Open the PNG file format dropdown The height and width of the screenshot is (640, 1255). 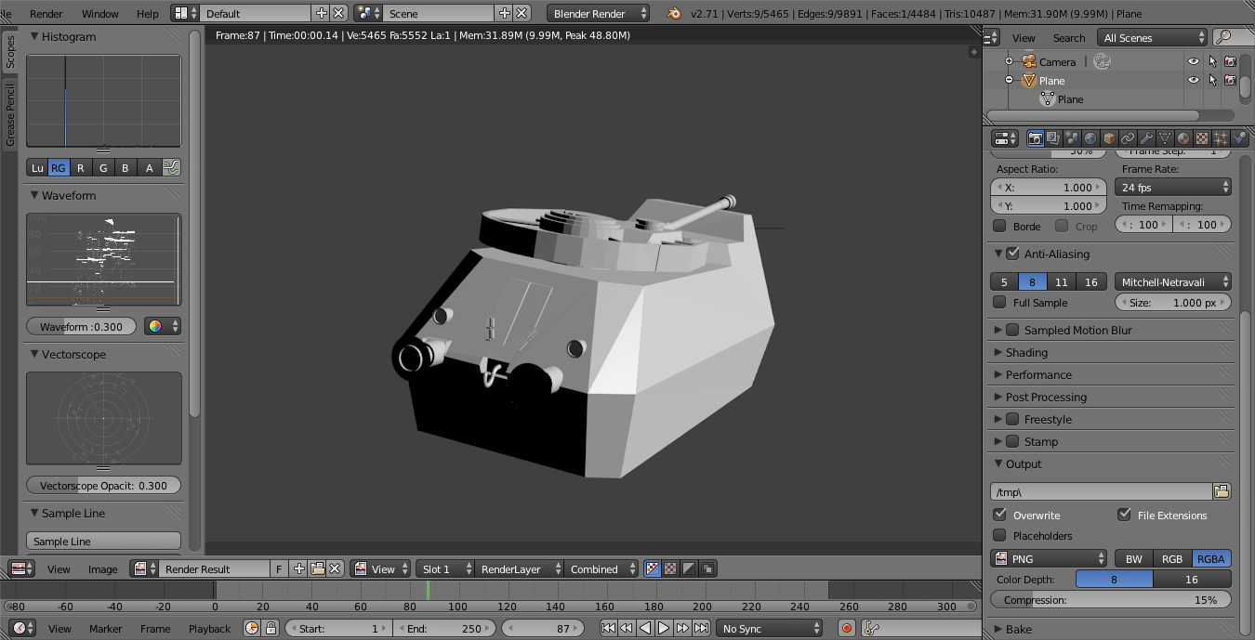[1049, 559]
